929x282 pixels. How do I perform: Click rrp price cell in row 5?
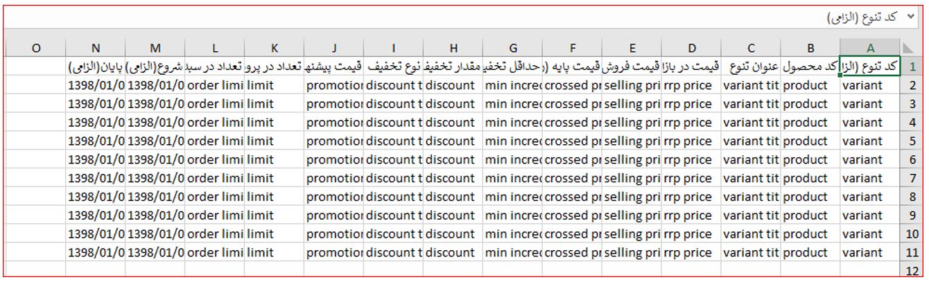pyautogui.click(x=691, y=141)
